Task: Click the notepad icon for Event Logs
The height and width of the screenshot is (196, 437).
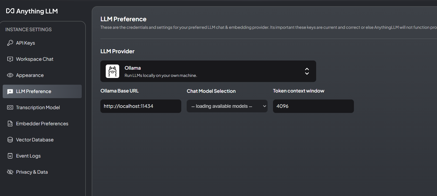Action: click(x=10, y=156)
